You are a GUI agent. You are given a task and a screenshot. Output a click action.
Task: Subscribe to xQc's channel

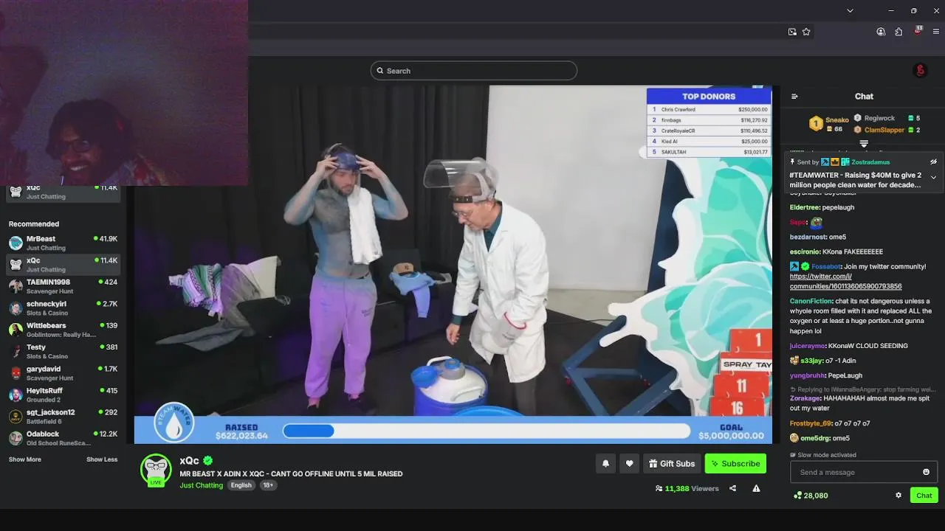click(x=735, y=464)
